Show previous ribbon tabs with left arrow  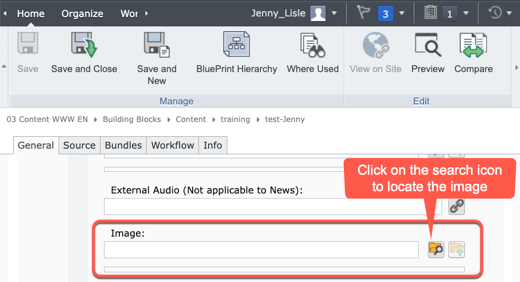coord(5,14)
